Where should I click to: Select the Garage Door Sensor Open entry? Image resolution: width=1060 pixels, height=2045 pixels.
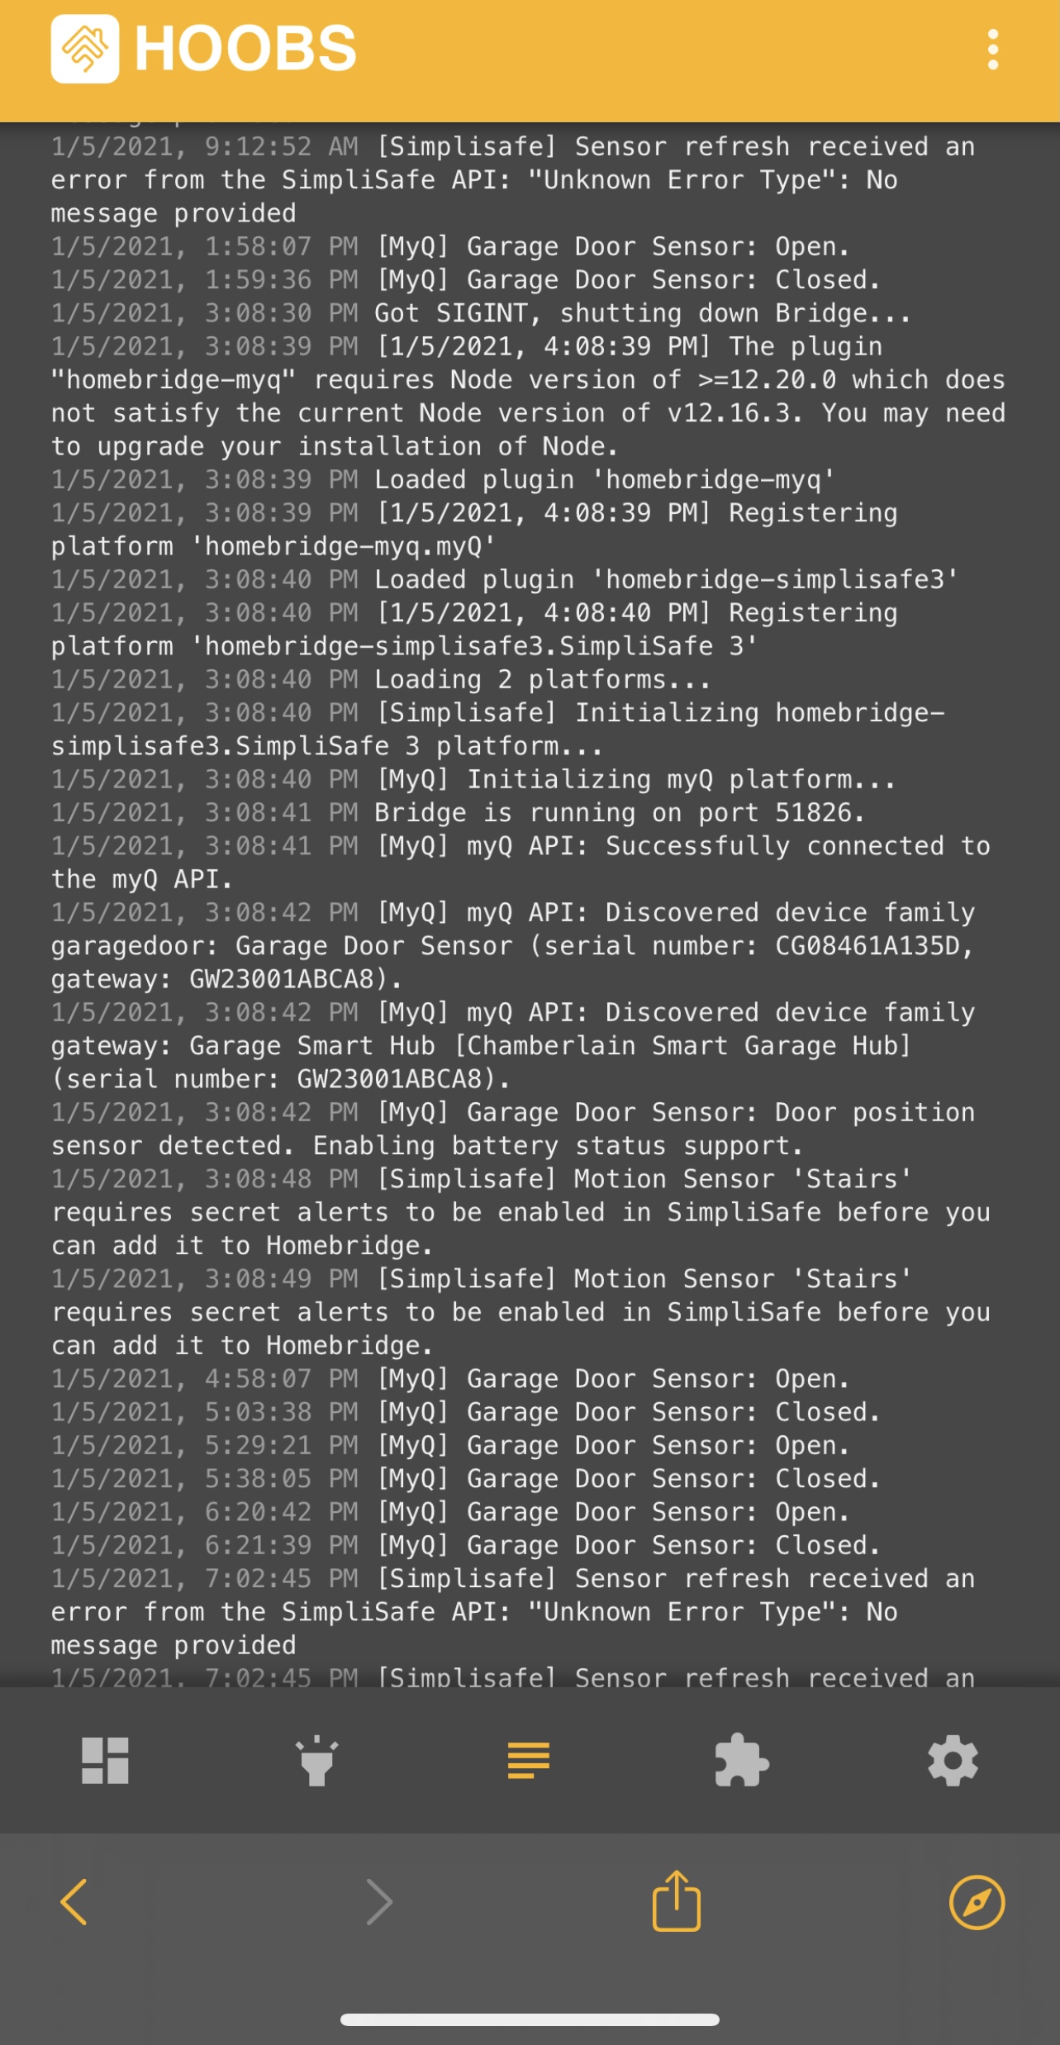(450, 245)
